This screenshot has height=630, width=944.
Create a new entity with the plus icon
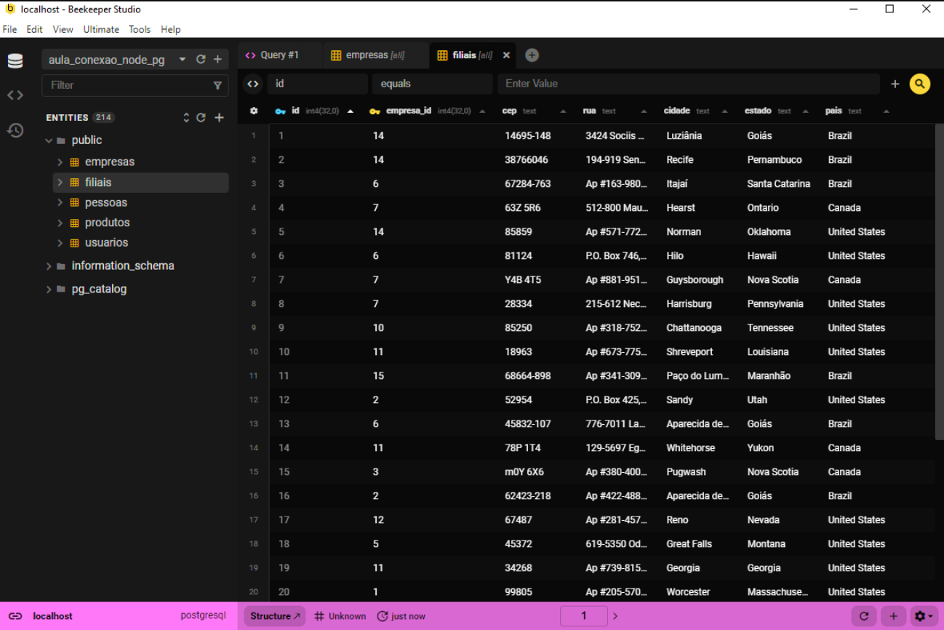click(x=219, y=117)
